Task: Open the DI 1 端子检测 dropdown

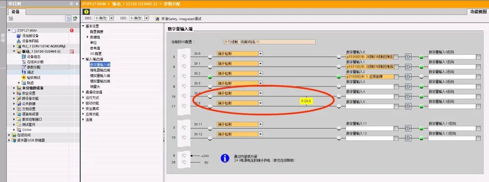Action: pyautogui.click(x=260, y=63)
